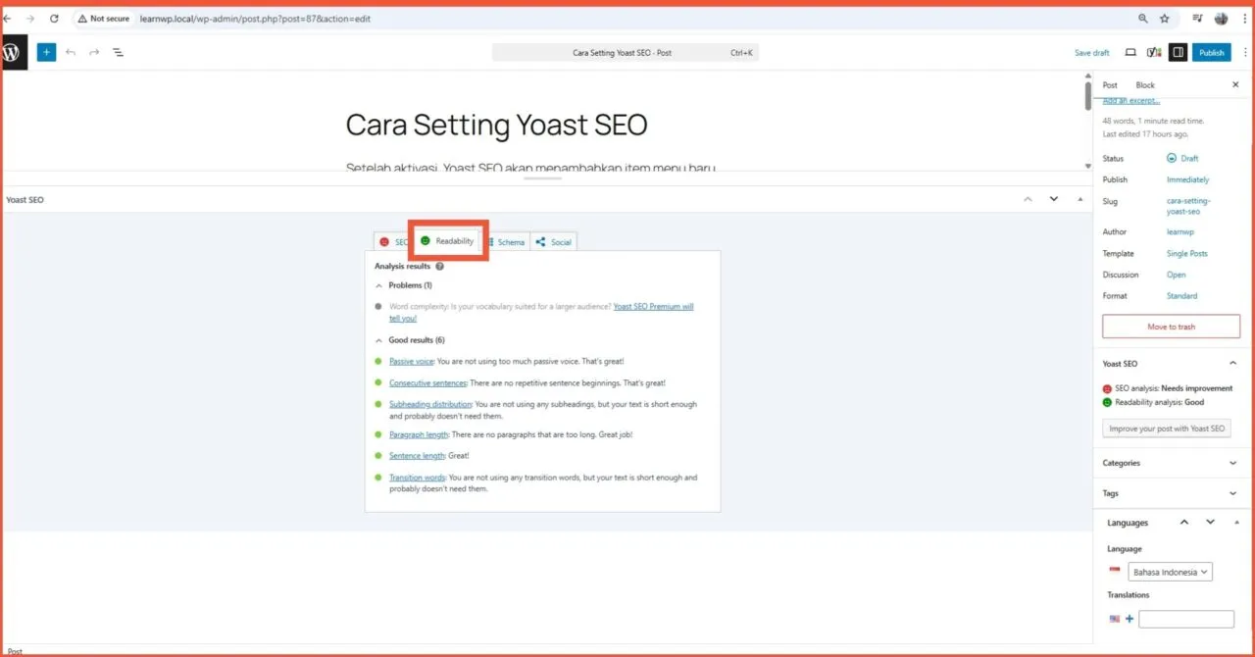Select the Block tab in the sidebar
This screenshot has width=1255, height=657.
[x=1144, y=84]
